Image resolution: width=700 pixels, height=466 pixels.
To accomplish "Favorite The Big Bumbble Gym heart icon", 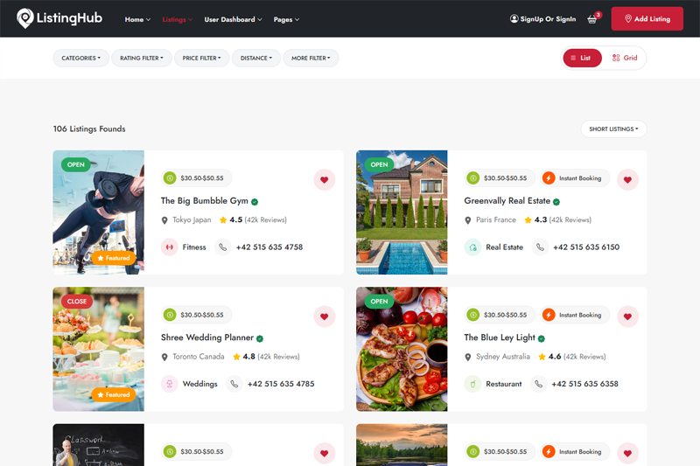I will click(325, 180).
